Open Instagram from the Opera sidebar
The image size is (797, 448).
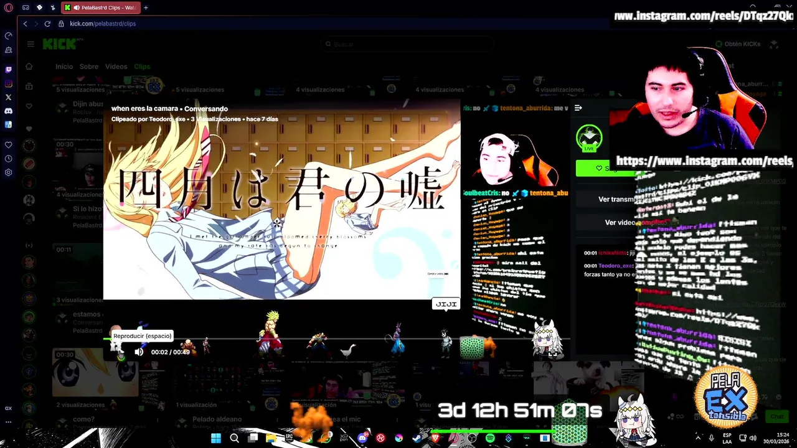point(8,83)
